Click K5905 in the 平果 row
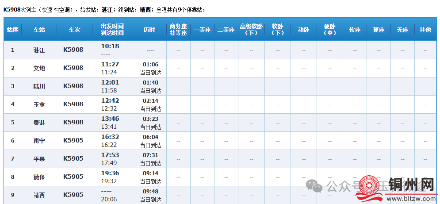The image size is (440, 204). coord(73,158)
